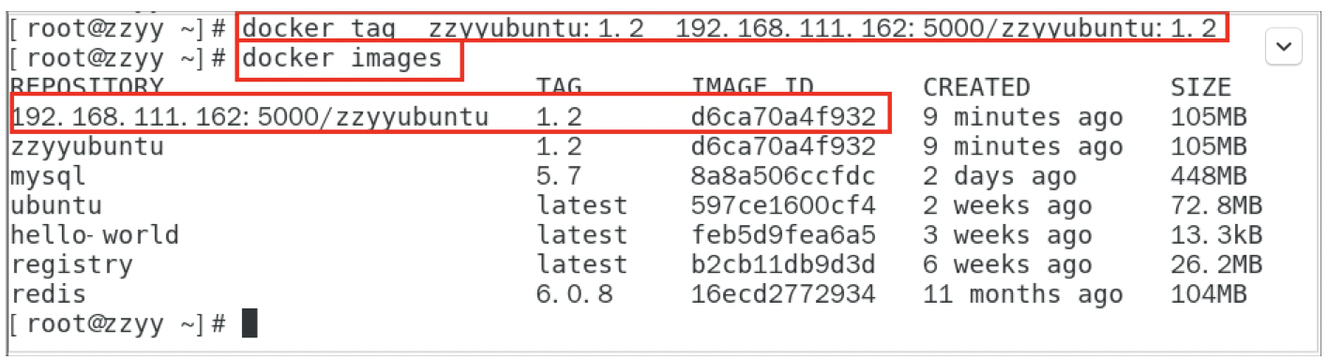Click the CREATED column header
The image size is (1328, 360).
(x=976, y=87)
